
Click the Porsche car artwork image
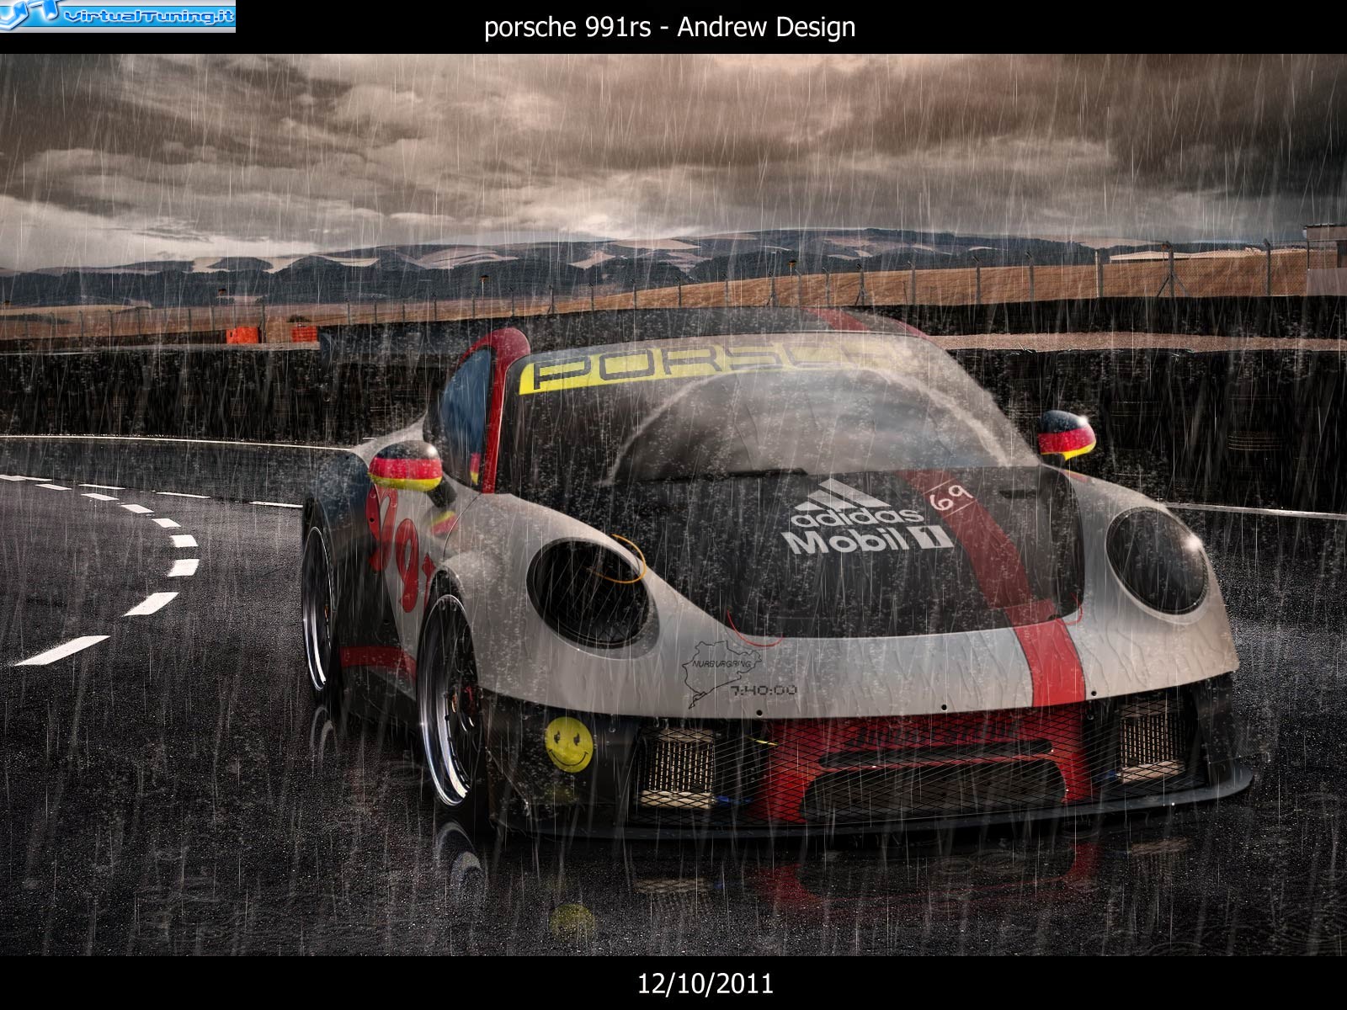point(673,505)
